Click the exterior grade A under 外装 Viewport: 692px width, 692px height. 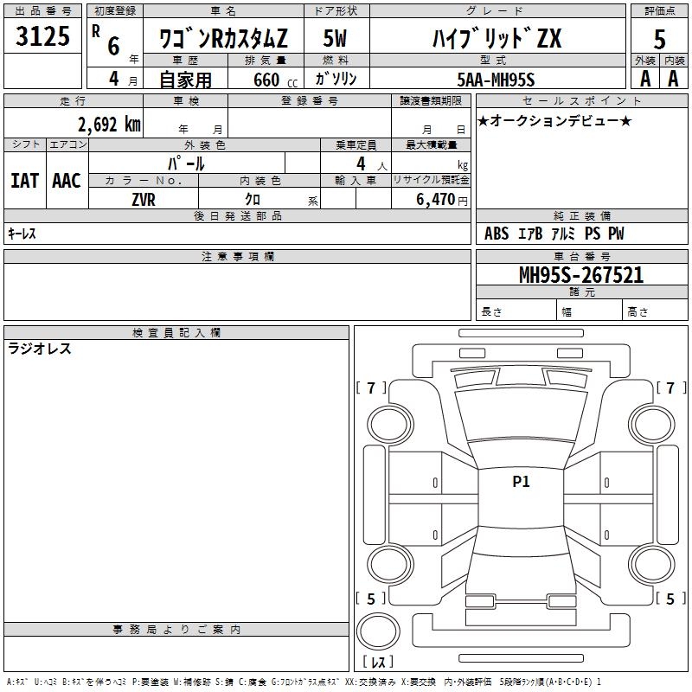point(644,78)
